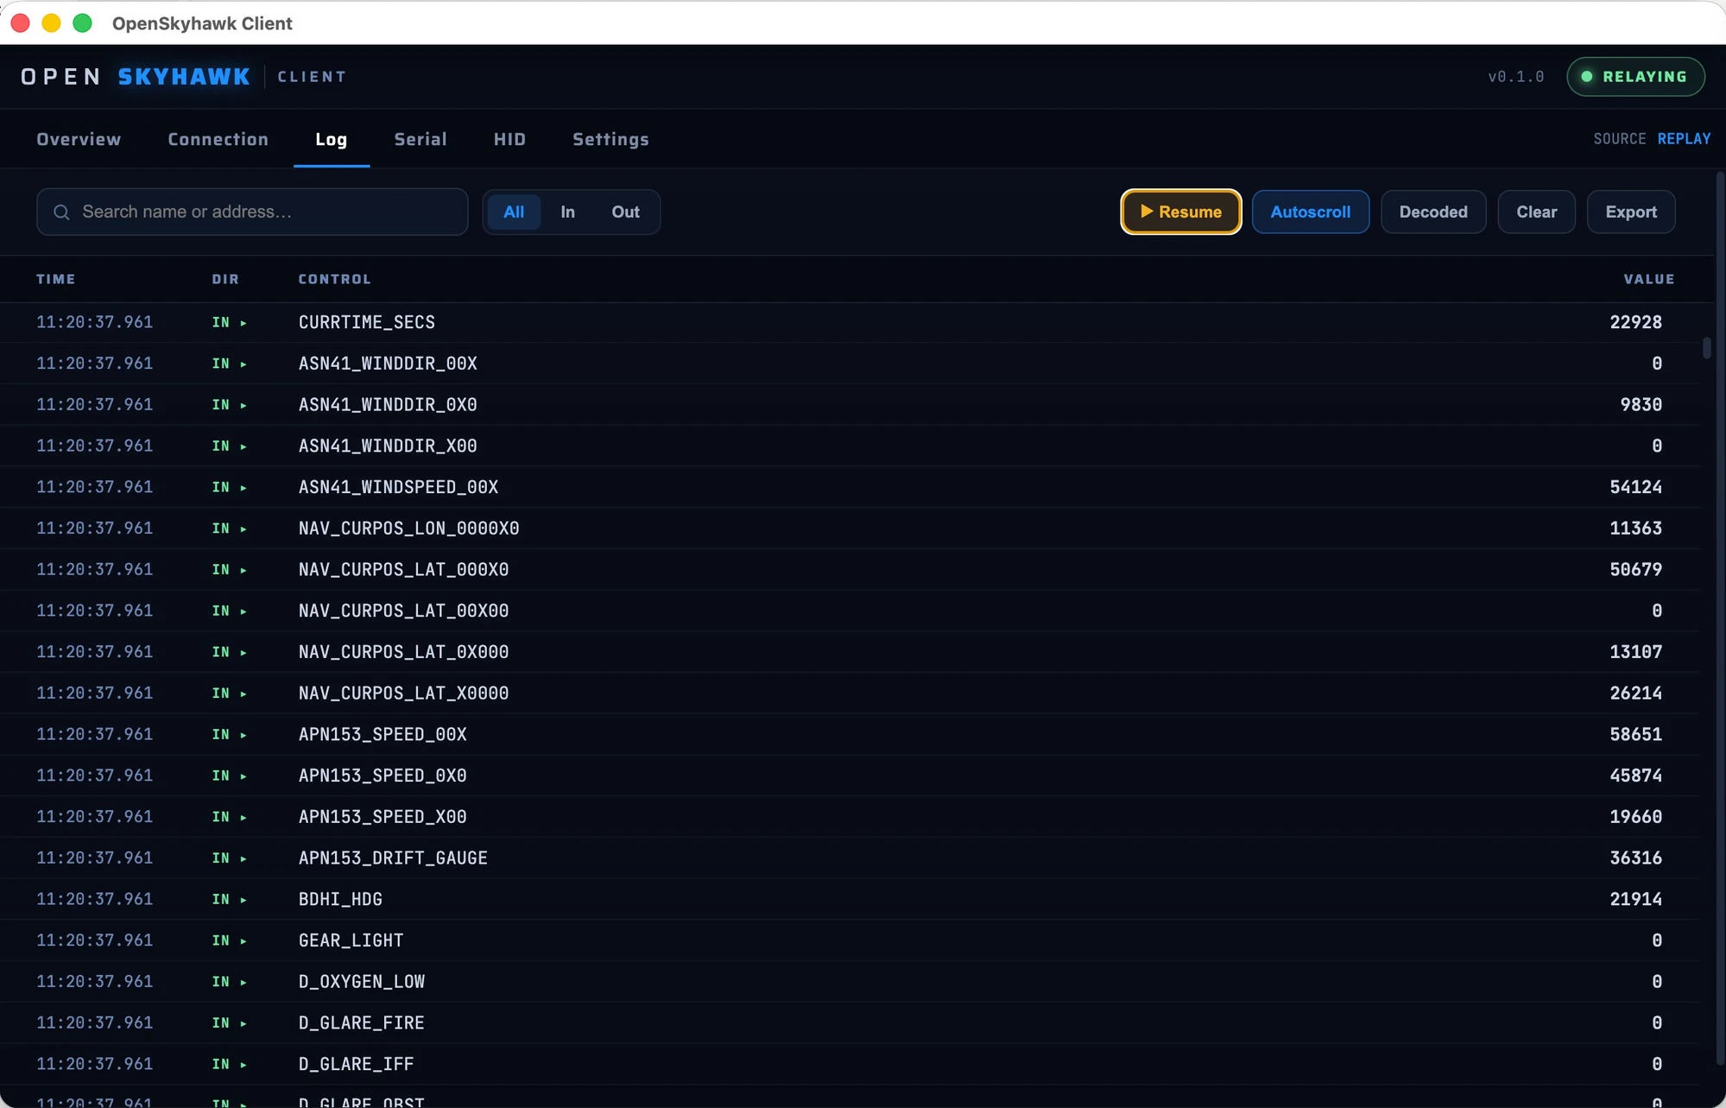Select the NAV_CURPOS_LON_0000X0 entry
The height and width of the screenshot is (1108, 1726).
click(409, 529)
